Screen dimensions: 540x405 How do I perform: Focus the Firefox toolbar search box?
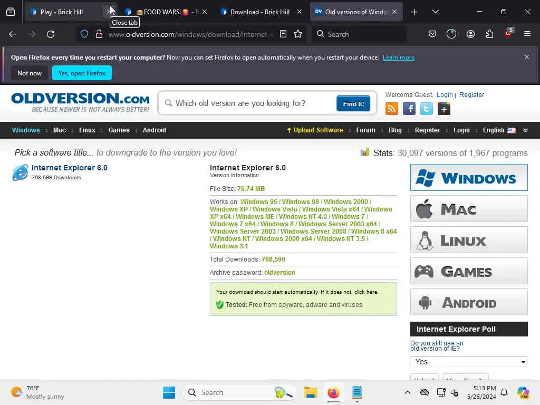click(x=359, y=34)
